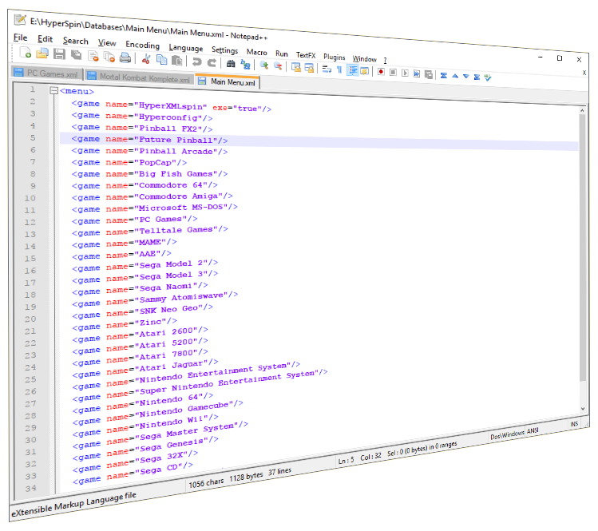This screenshot has height=531, width=598.
Task: Click "Dos\Windows" in status bar
Action: [x=507, y=435]
